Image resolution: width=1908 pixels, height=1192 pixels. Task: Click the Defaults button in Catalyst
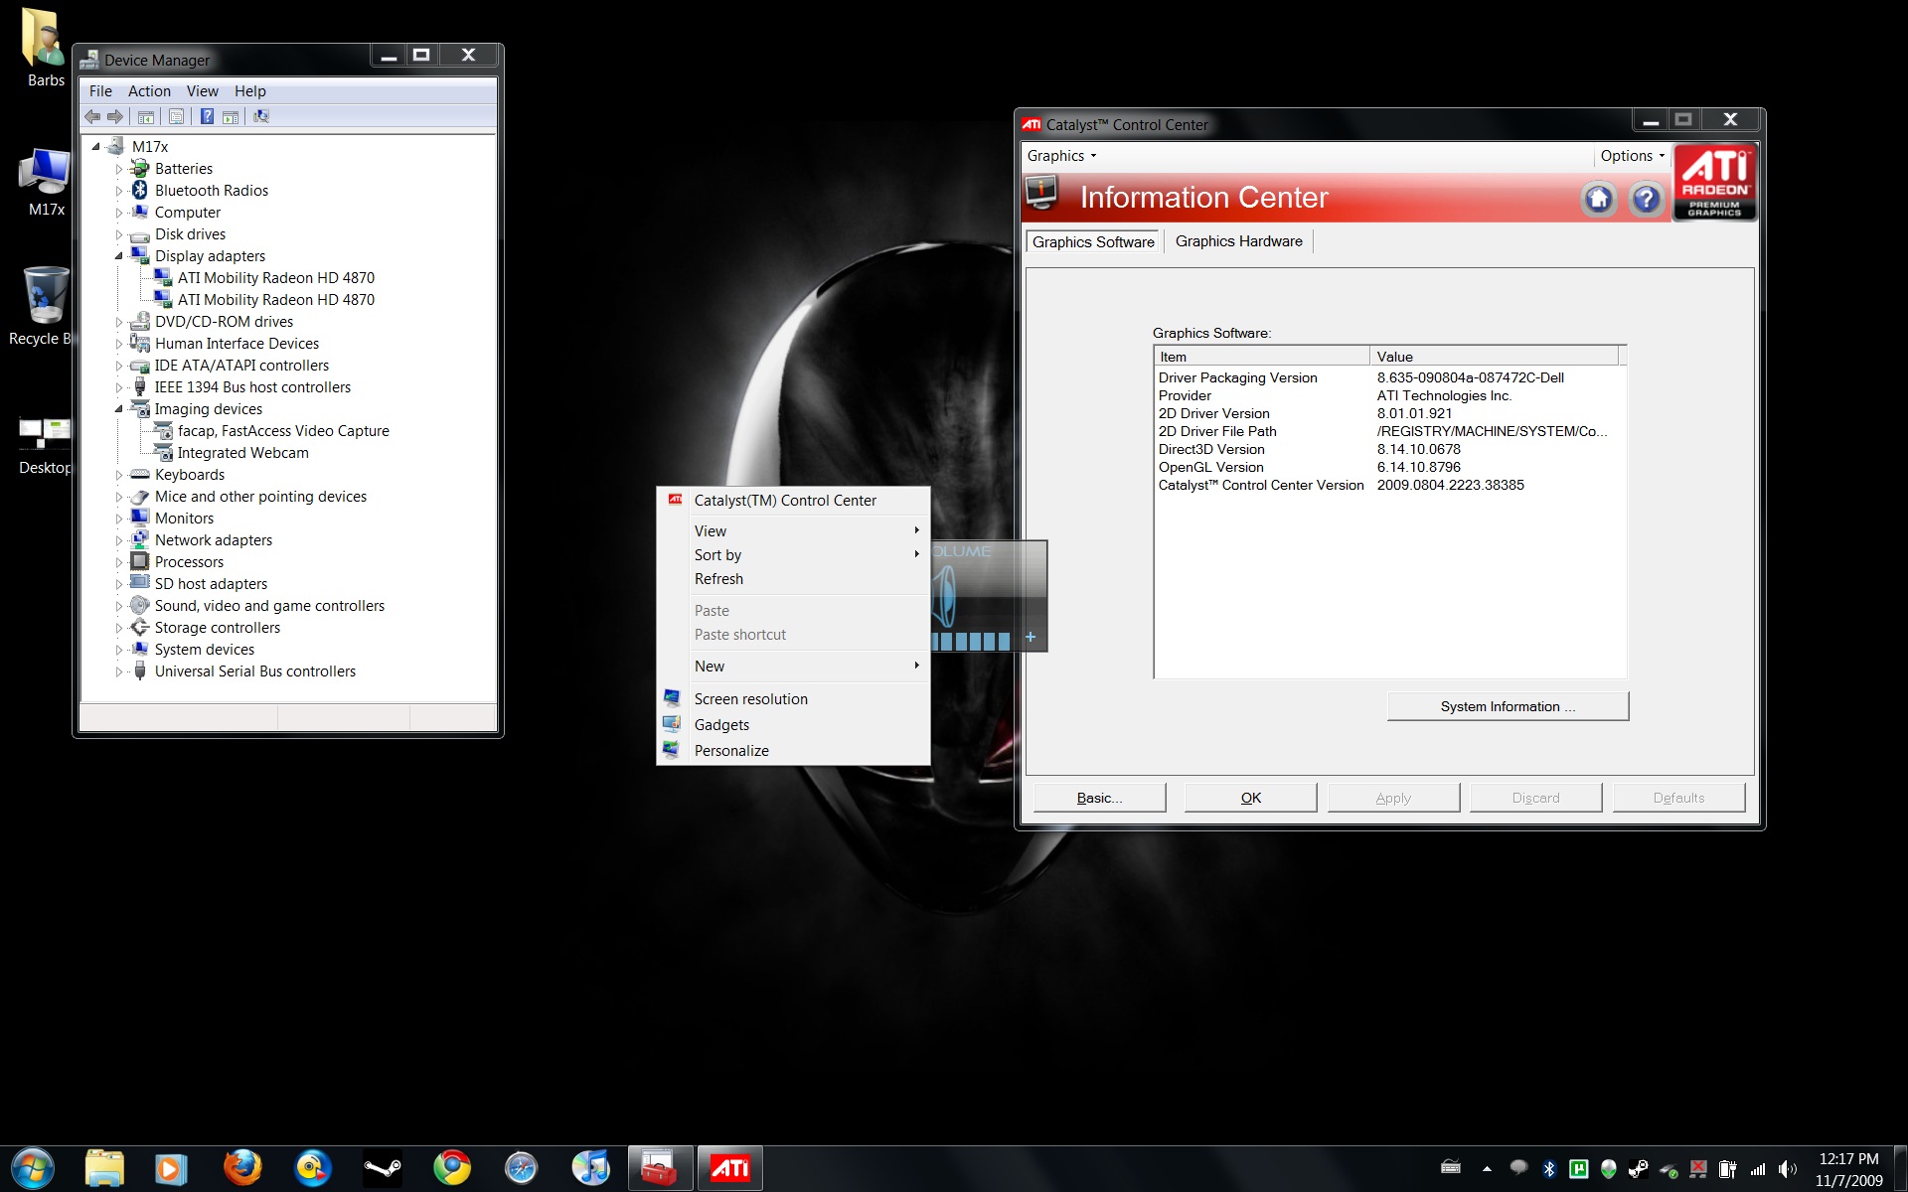1678,798
